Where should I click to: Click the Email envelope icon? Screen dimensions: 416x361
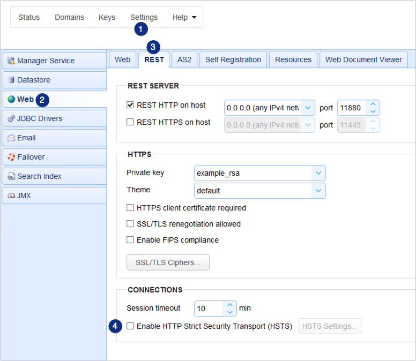point(11,138)
